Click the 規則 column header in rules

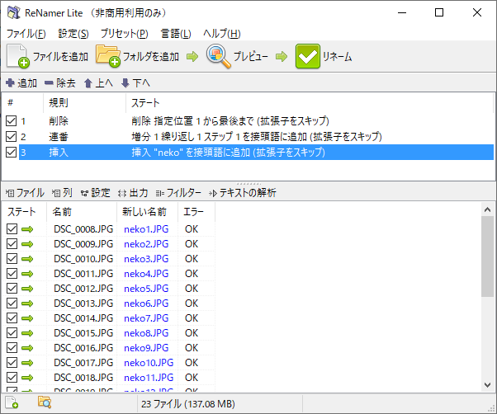pyautogui.click(x=85, y=102)
